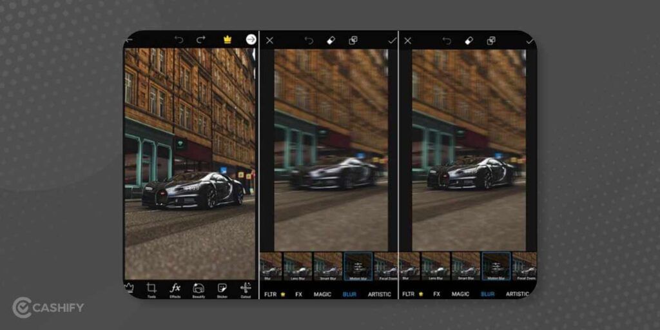The image size is (660, 330).
Task: Select the BLUR tab in the rightmost screen
Action: (x=487, y=294)
